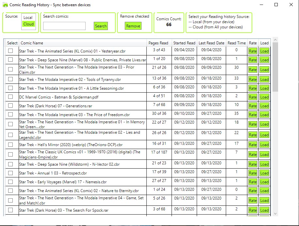299x226 pixels.
Task: Tick the checkbox for Yesteryear.cbr
Action: click(10, 51)
